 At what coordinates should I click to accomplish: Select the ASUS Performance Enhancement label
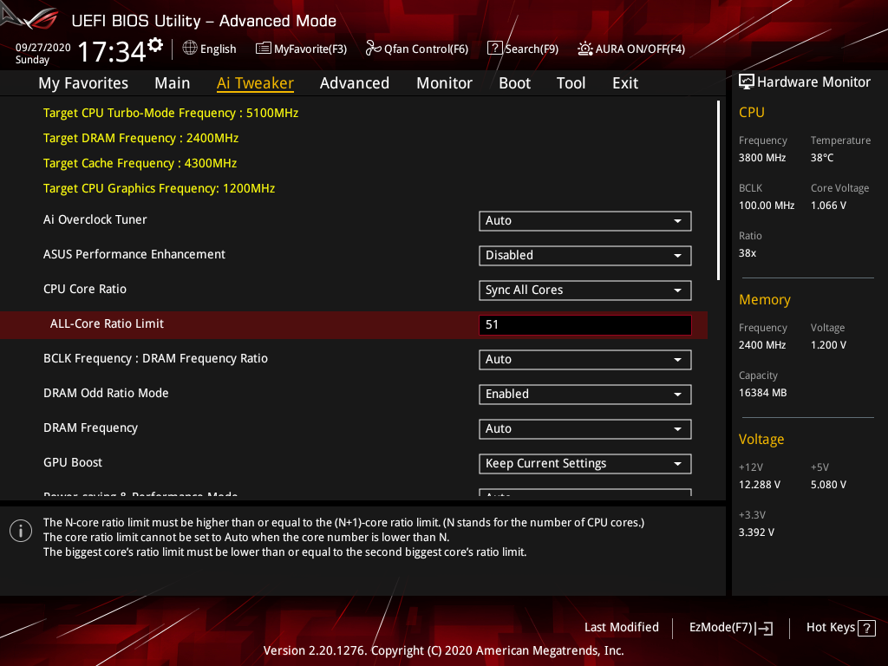134,254
